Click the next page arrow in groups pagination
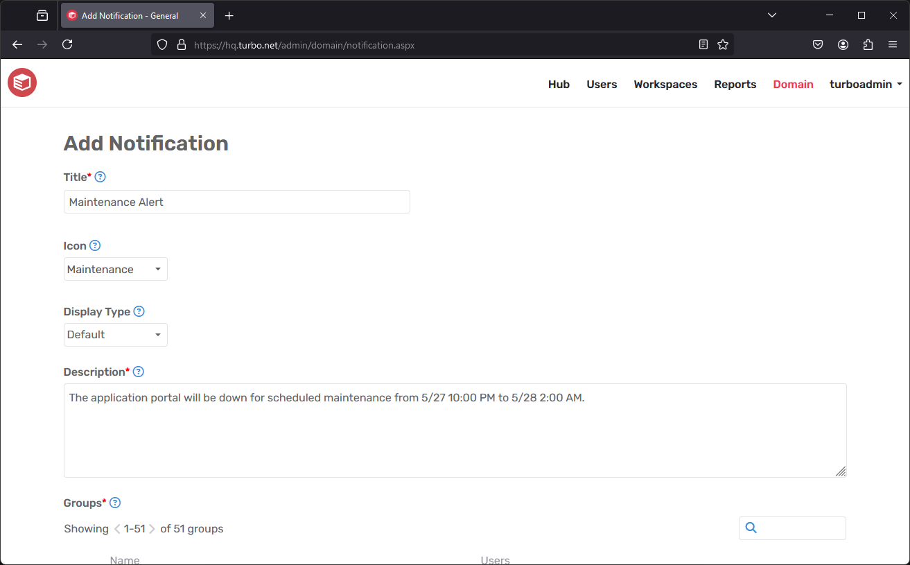This screenshot has width=910, height=565. [x=151, y=528]
